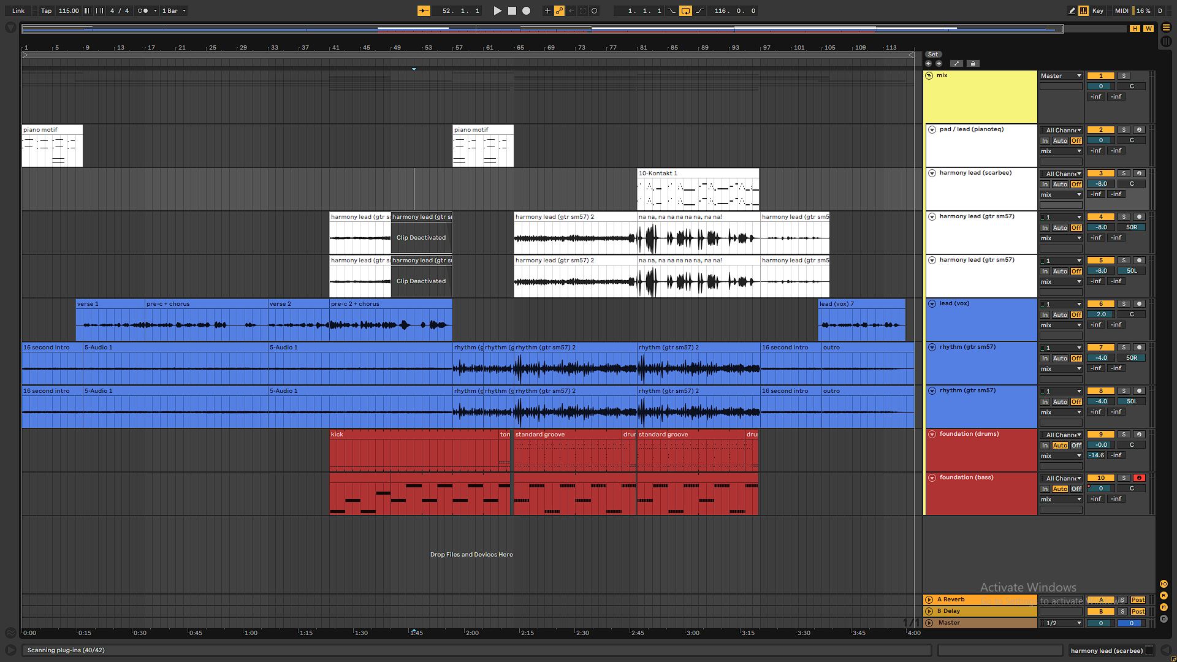The height and width of the screenshot is (662, 1177).
Task: Toggle the Automation Arm button
Action: (559, 10)
